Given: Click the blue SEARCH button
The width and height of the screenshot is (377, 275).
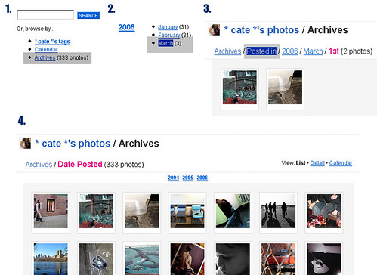Looking at the screenshot, I should (88, 15).
